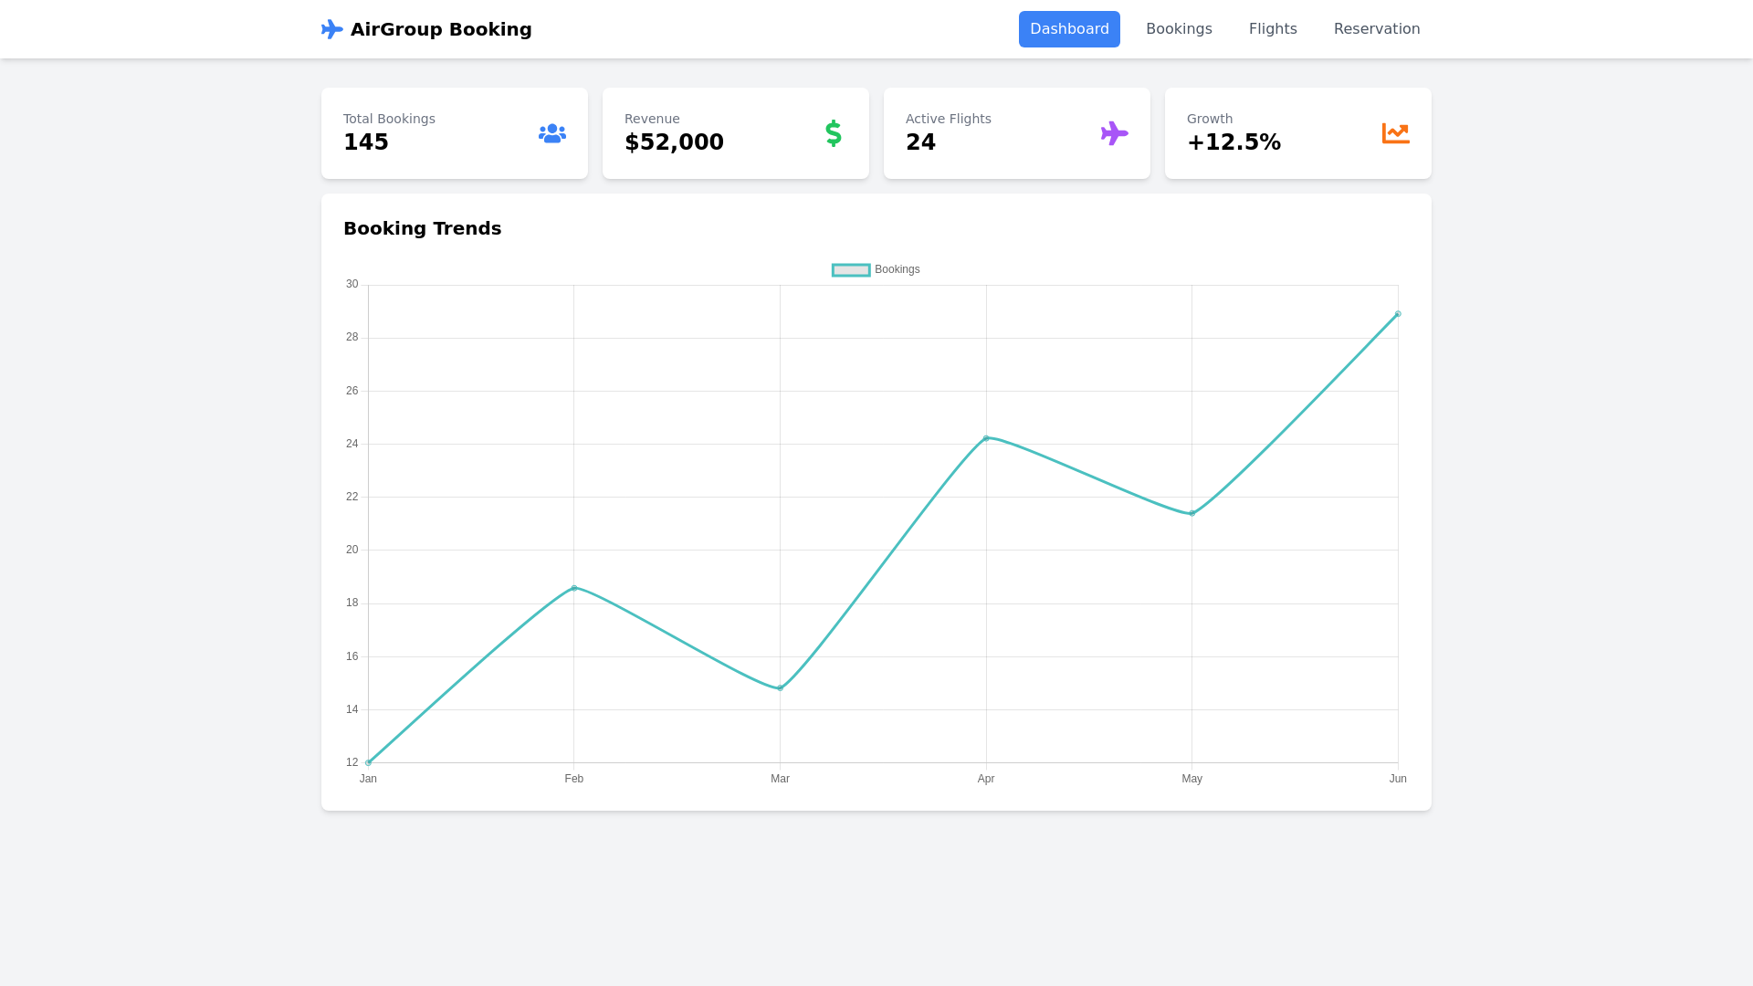
Task: Click the Total Bookings people icon
Action: [x=552, y=133]
